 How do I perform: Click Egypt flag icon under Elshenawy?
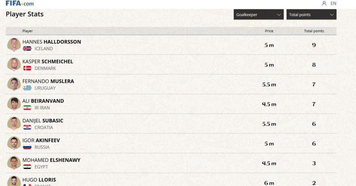pos(27,167)
